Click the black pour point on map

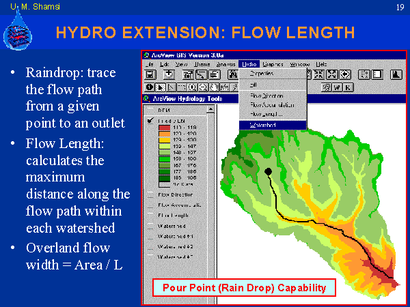(268, 171)
